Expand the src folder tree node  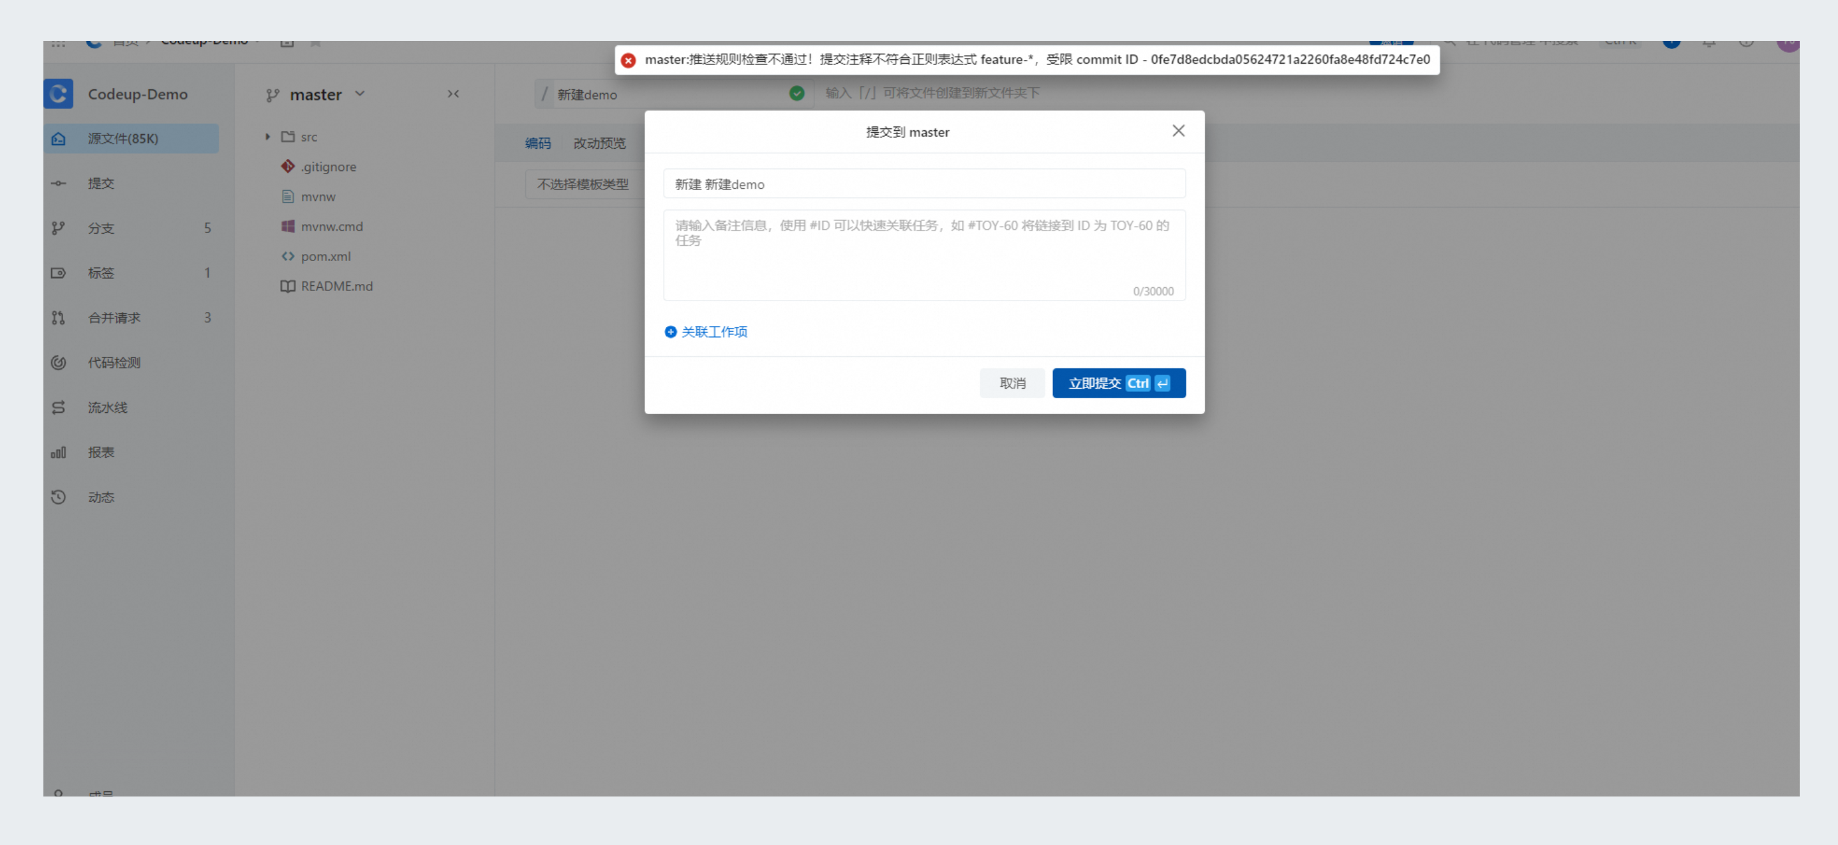coord(267,137)
